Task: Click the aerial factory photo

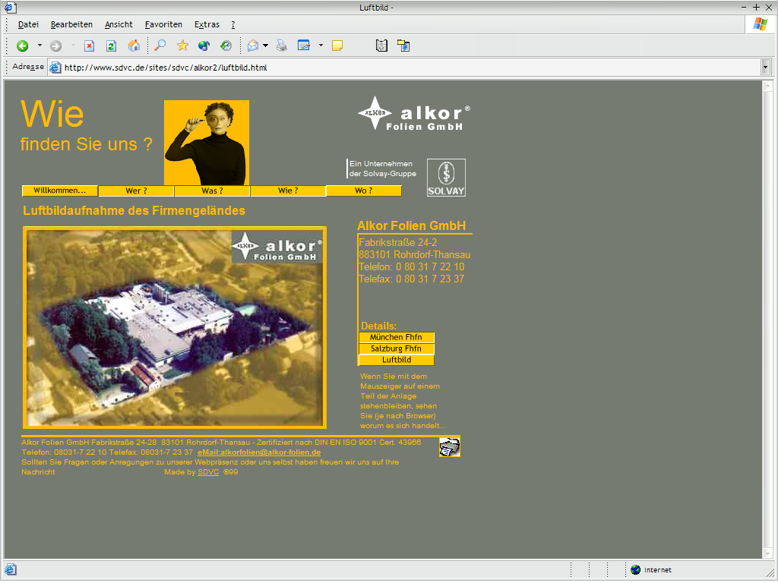Action: (175, 328)
